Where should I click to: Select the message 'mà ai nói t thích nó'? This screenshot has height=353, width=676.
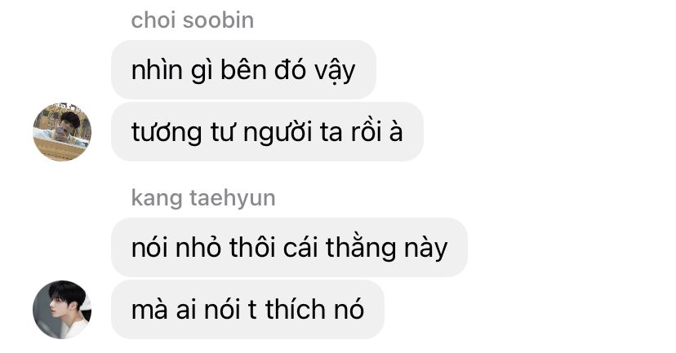click(247, 310)
